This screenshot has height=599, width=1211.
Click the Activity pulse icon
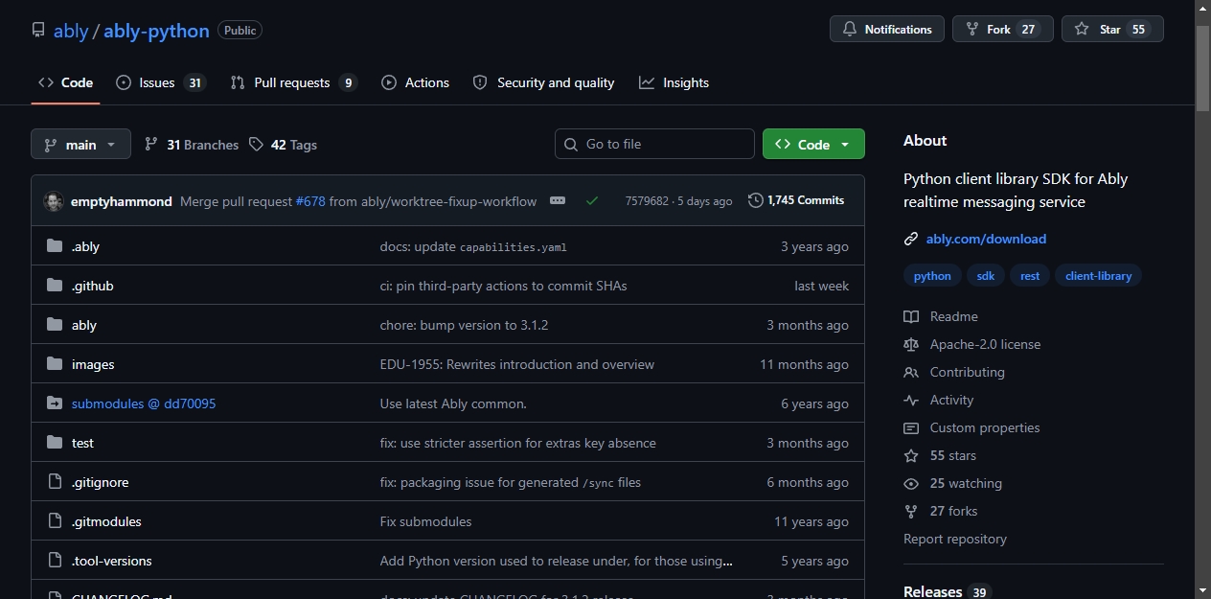(911, 400)
